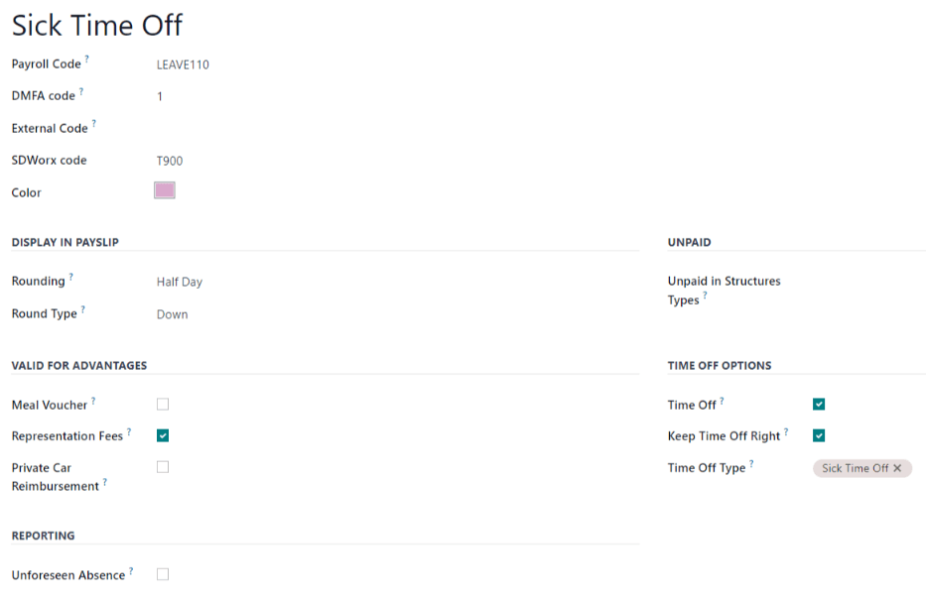926x598 pixels.
Task: Open the Meal Voucher help tooltip
Action: pos(93,399)
